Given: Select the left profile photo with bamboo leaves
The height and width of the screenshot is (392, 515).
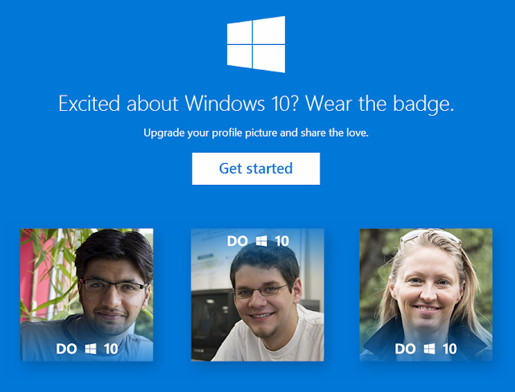Looking at the screenshot, I should pyautogui.click(x=87, y=295).
